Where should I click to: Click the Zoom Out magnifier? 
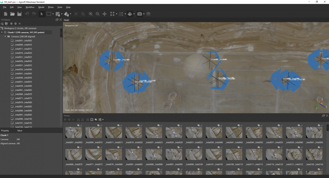[97, 14]
